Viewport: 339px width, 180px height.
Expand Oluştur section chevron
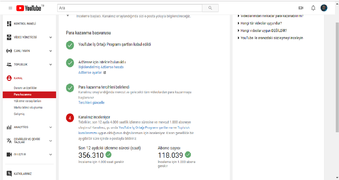pyautogui.click(x=51, y=154)
